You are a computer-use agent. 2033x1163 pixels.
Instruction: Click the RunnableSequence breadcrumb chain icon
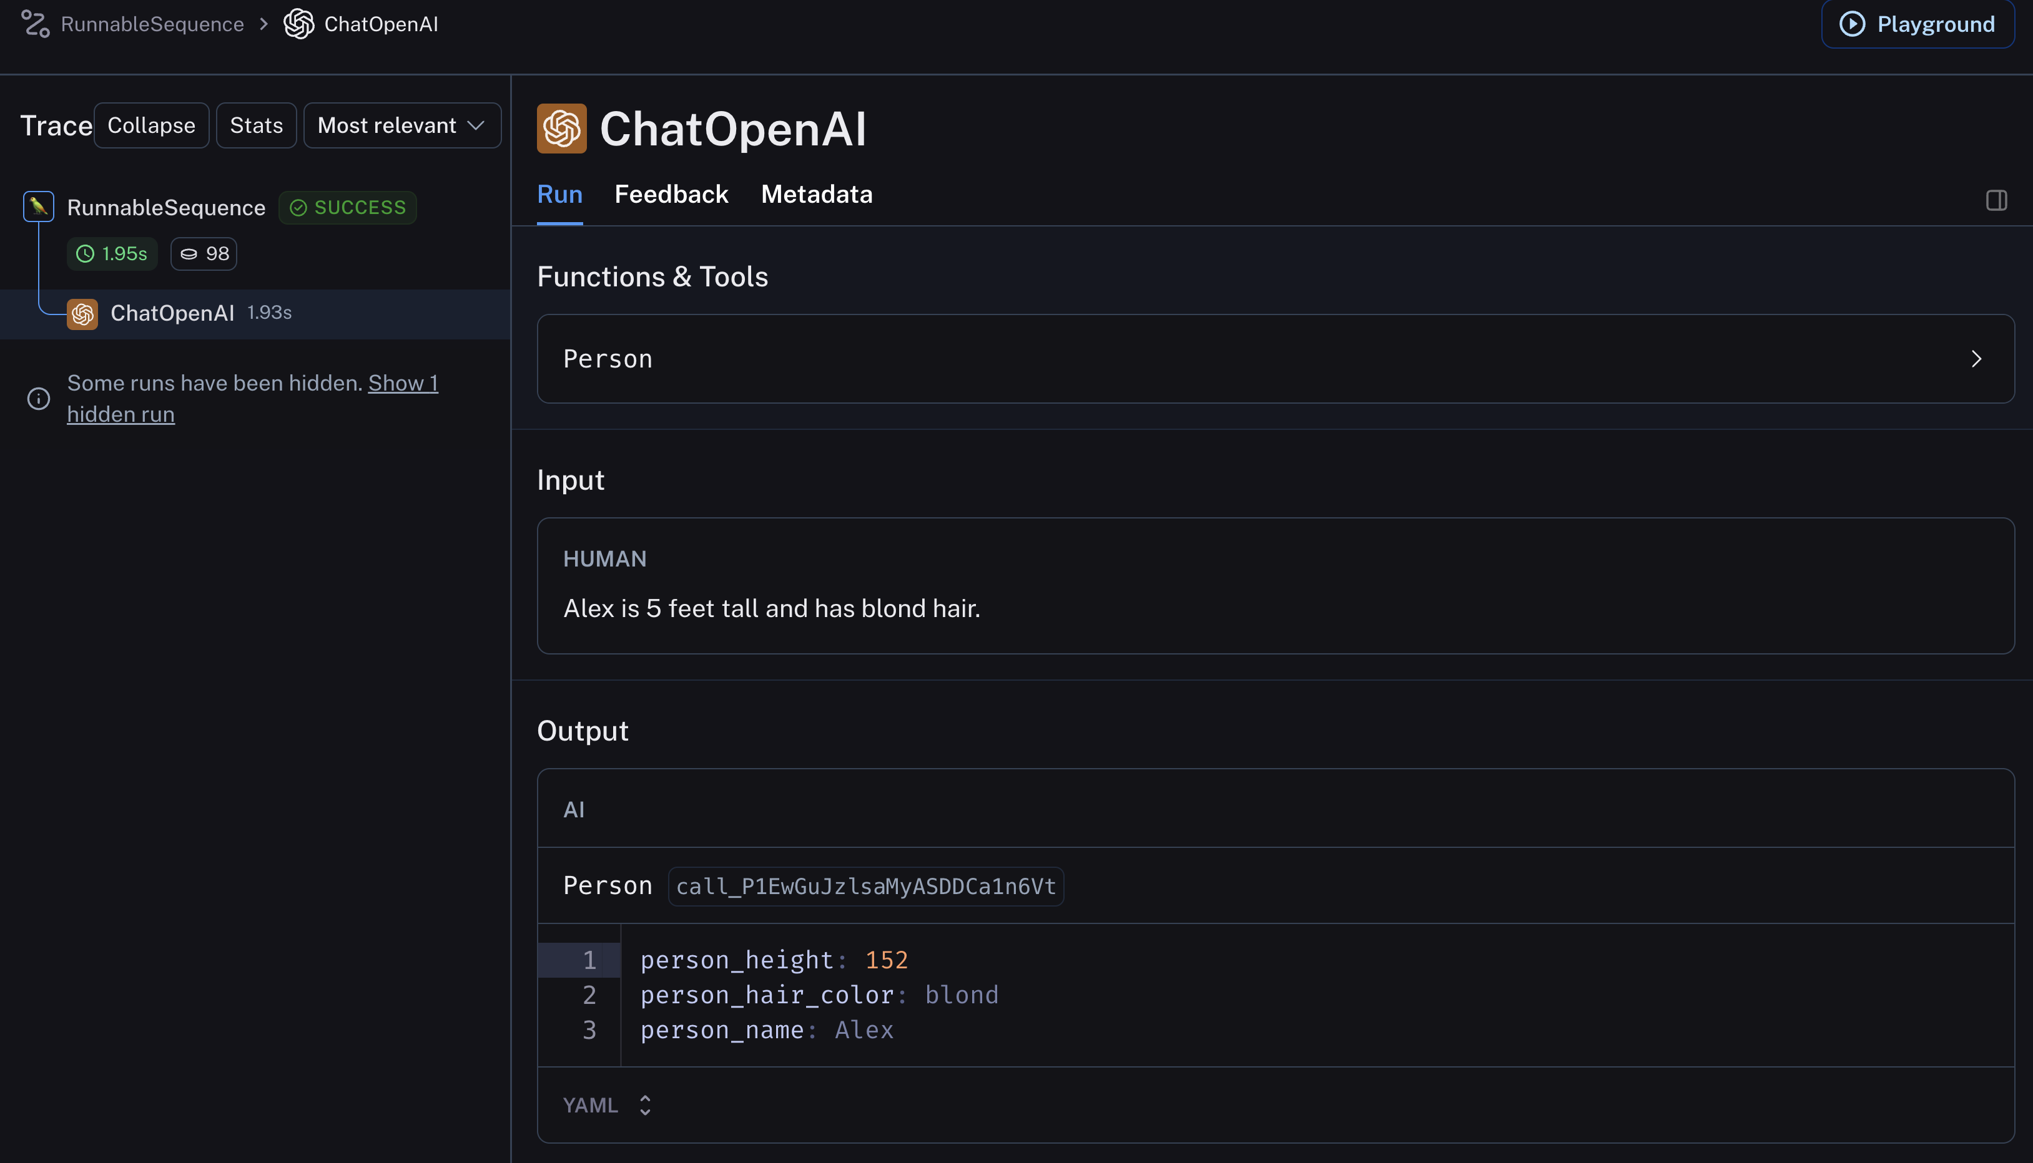pyautogui.click(x=35, y=24)
